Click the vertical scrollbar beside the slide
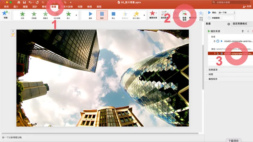 [203, 67]
